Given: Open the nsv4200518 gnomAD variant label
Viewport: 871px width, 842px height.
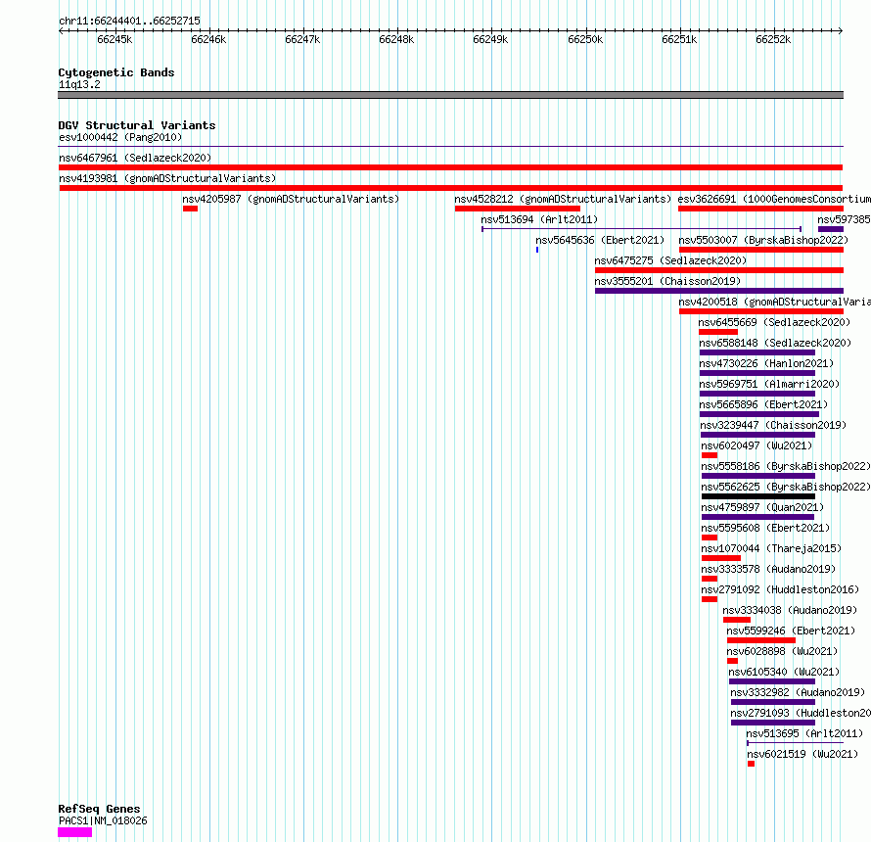Looking at the screenshot, I should 775,302.
